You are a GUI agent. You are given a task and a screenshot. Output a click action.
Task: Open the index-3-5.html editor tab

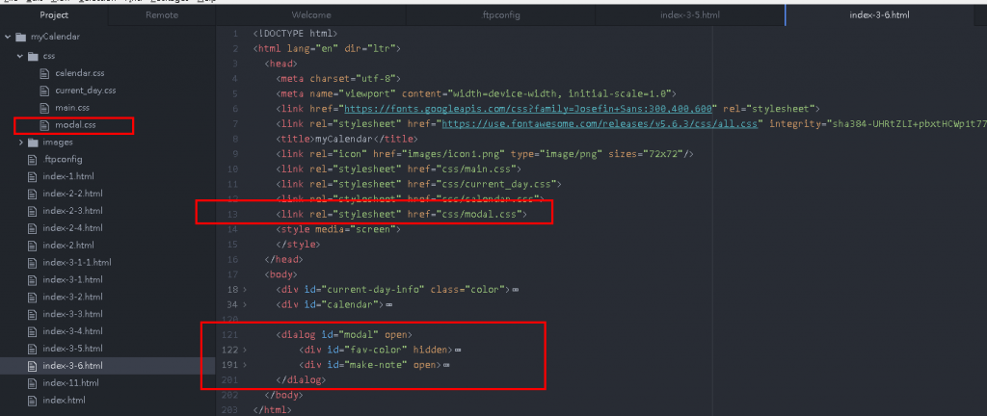coord(690,15)
